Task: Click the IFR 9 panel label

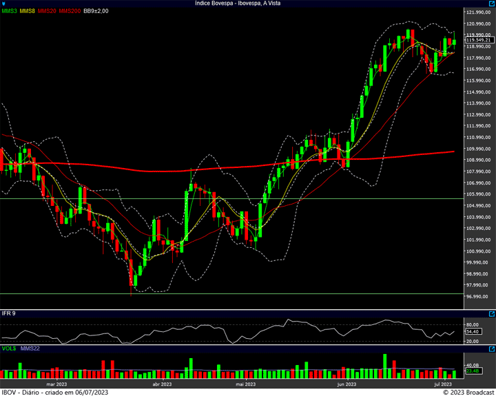Action: [x=8, y=314]
